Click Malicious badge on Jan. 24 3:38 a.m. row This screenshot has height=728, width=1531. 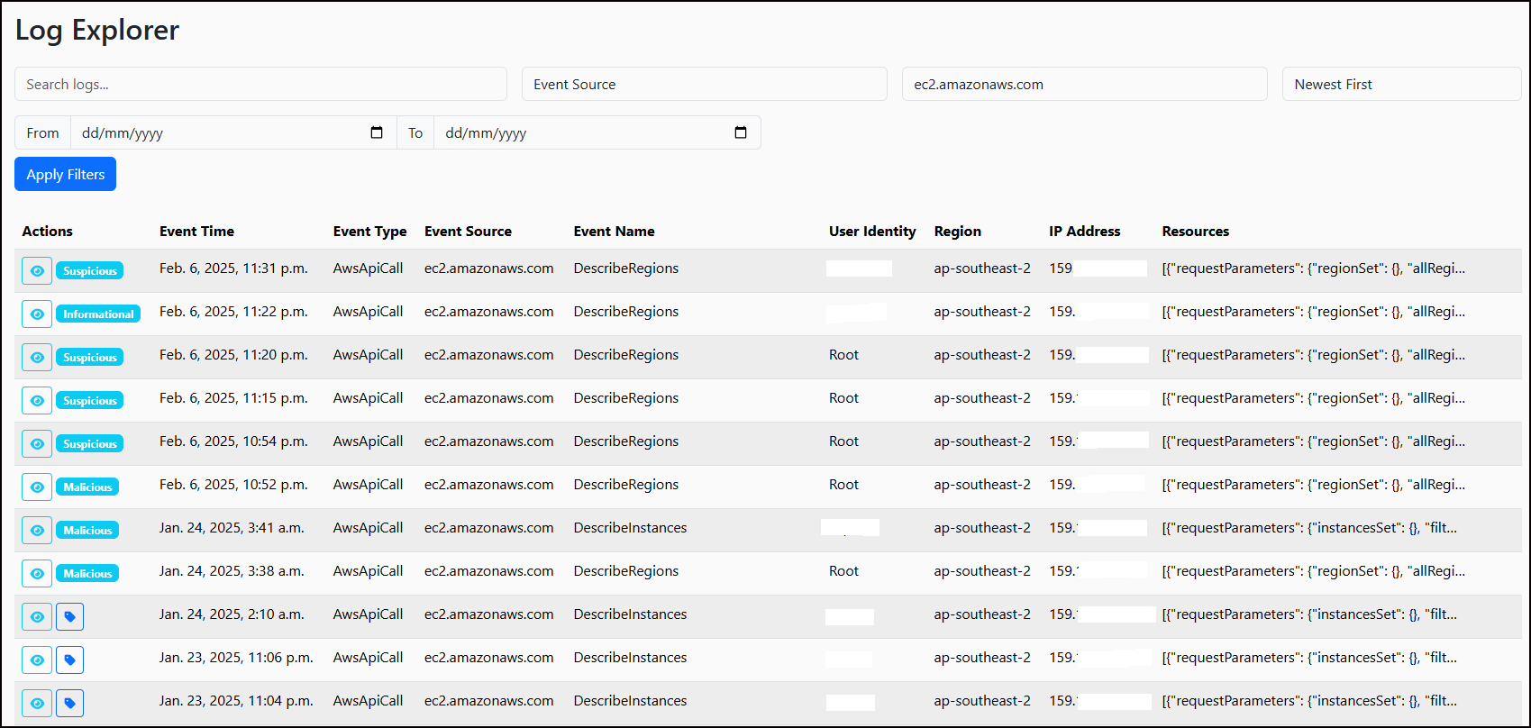[x=87, y=574]
